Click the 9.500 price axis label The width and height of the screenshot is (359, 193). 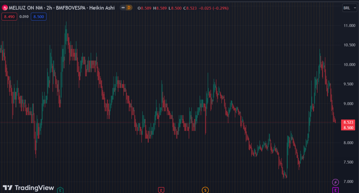click(x=348, y=84)
